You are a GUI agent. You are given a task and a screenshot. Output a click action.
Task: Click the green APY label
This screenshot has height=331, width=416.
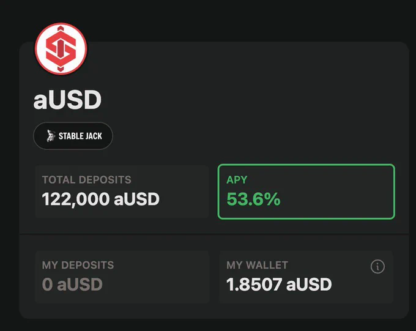tap(237, 180)
